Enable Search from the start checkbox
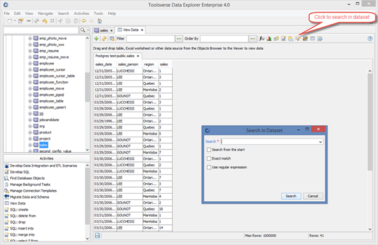This screenshot has width=378, height=245. coord(209,150)
